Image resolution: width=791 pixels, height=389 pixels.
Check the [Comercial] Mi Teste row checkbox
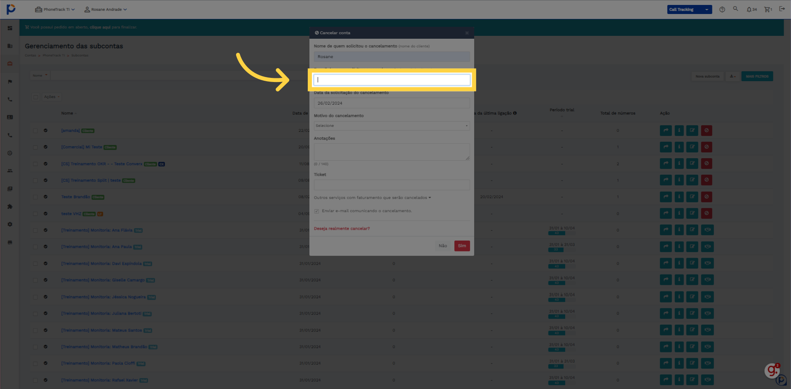coord(35,147)
